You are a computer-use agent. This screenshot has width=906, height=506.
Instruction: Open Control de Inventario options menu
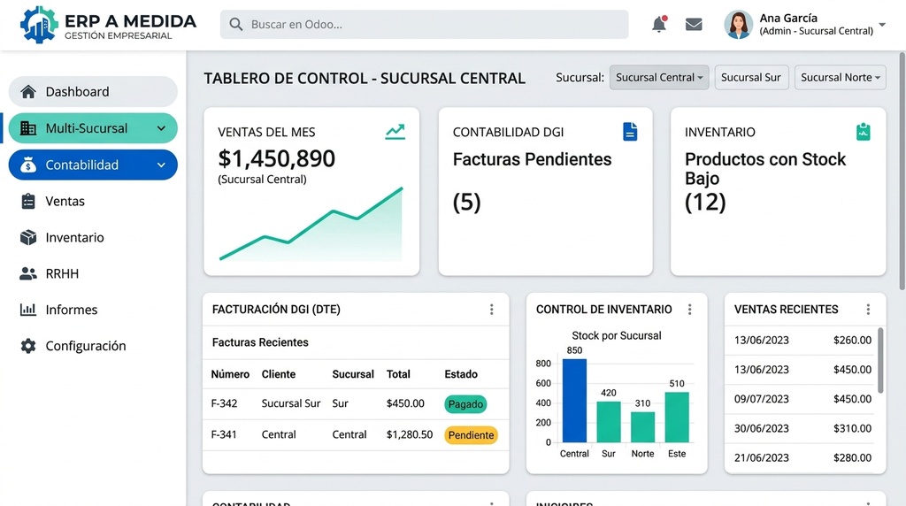tap(689, 310)
